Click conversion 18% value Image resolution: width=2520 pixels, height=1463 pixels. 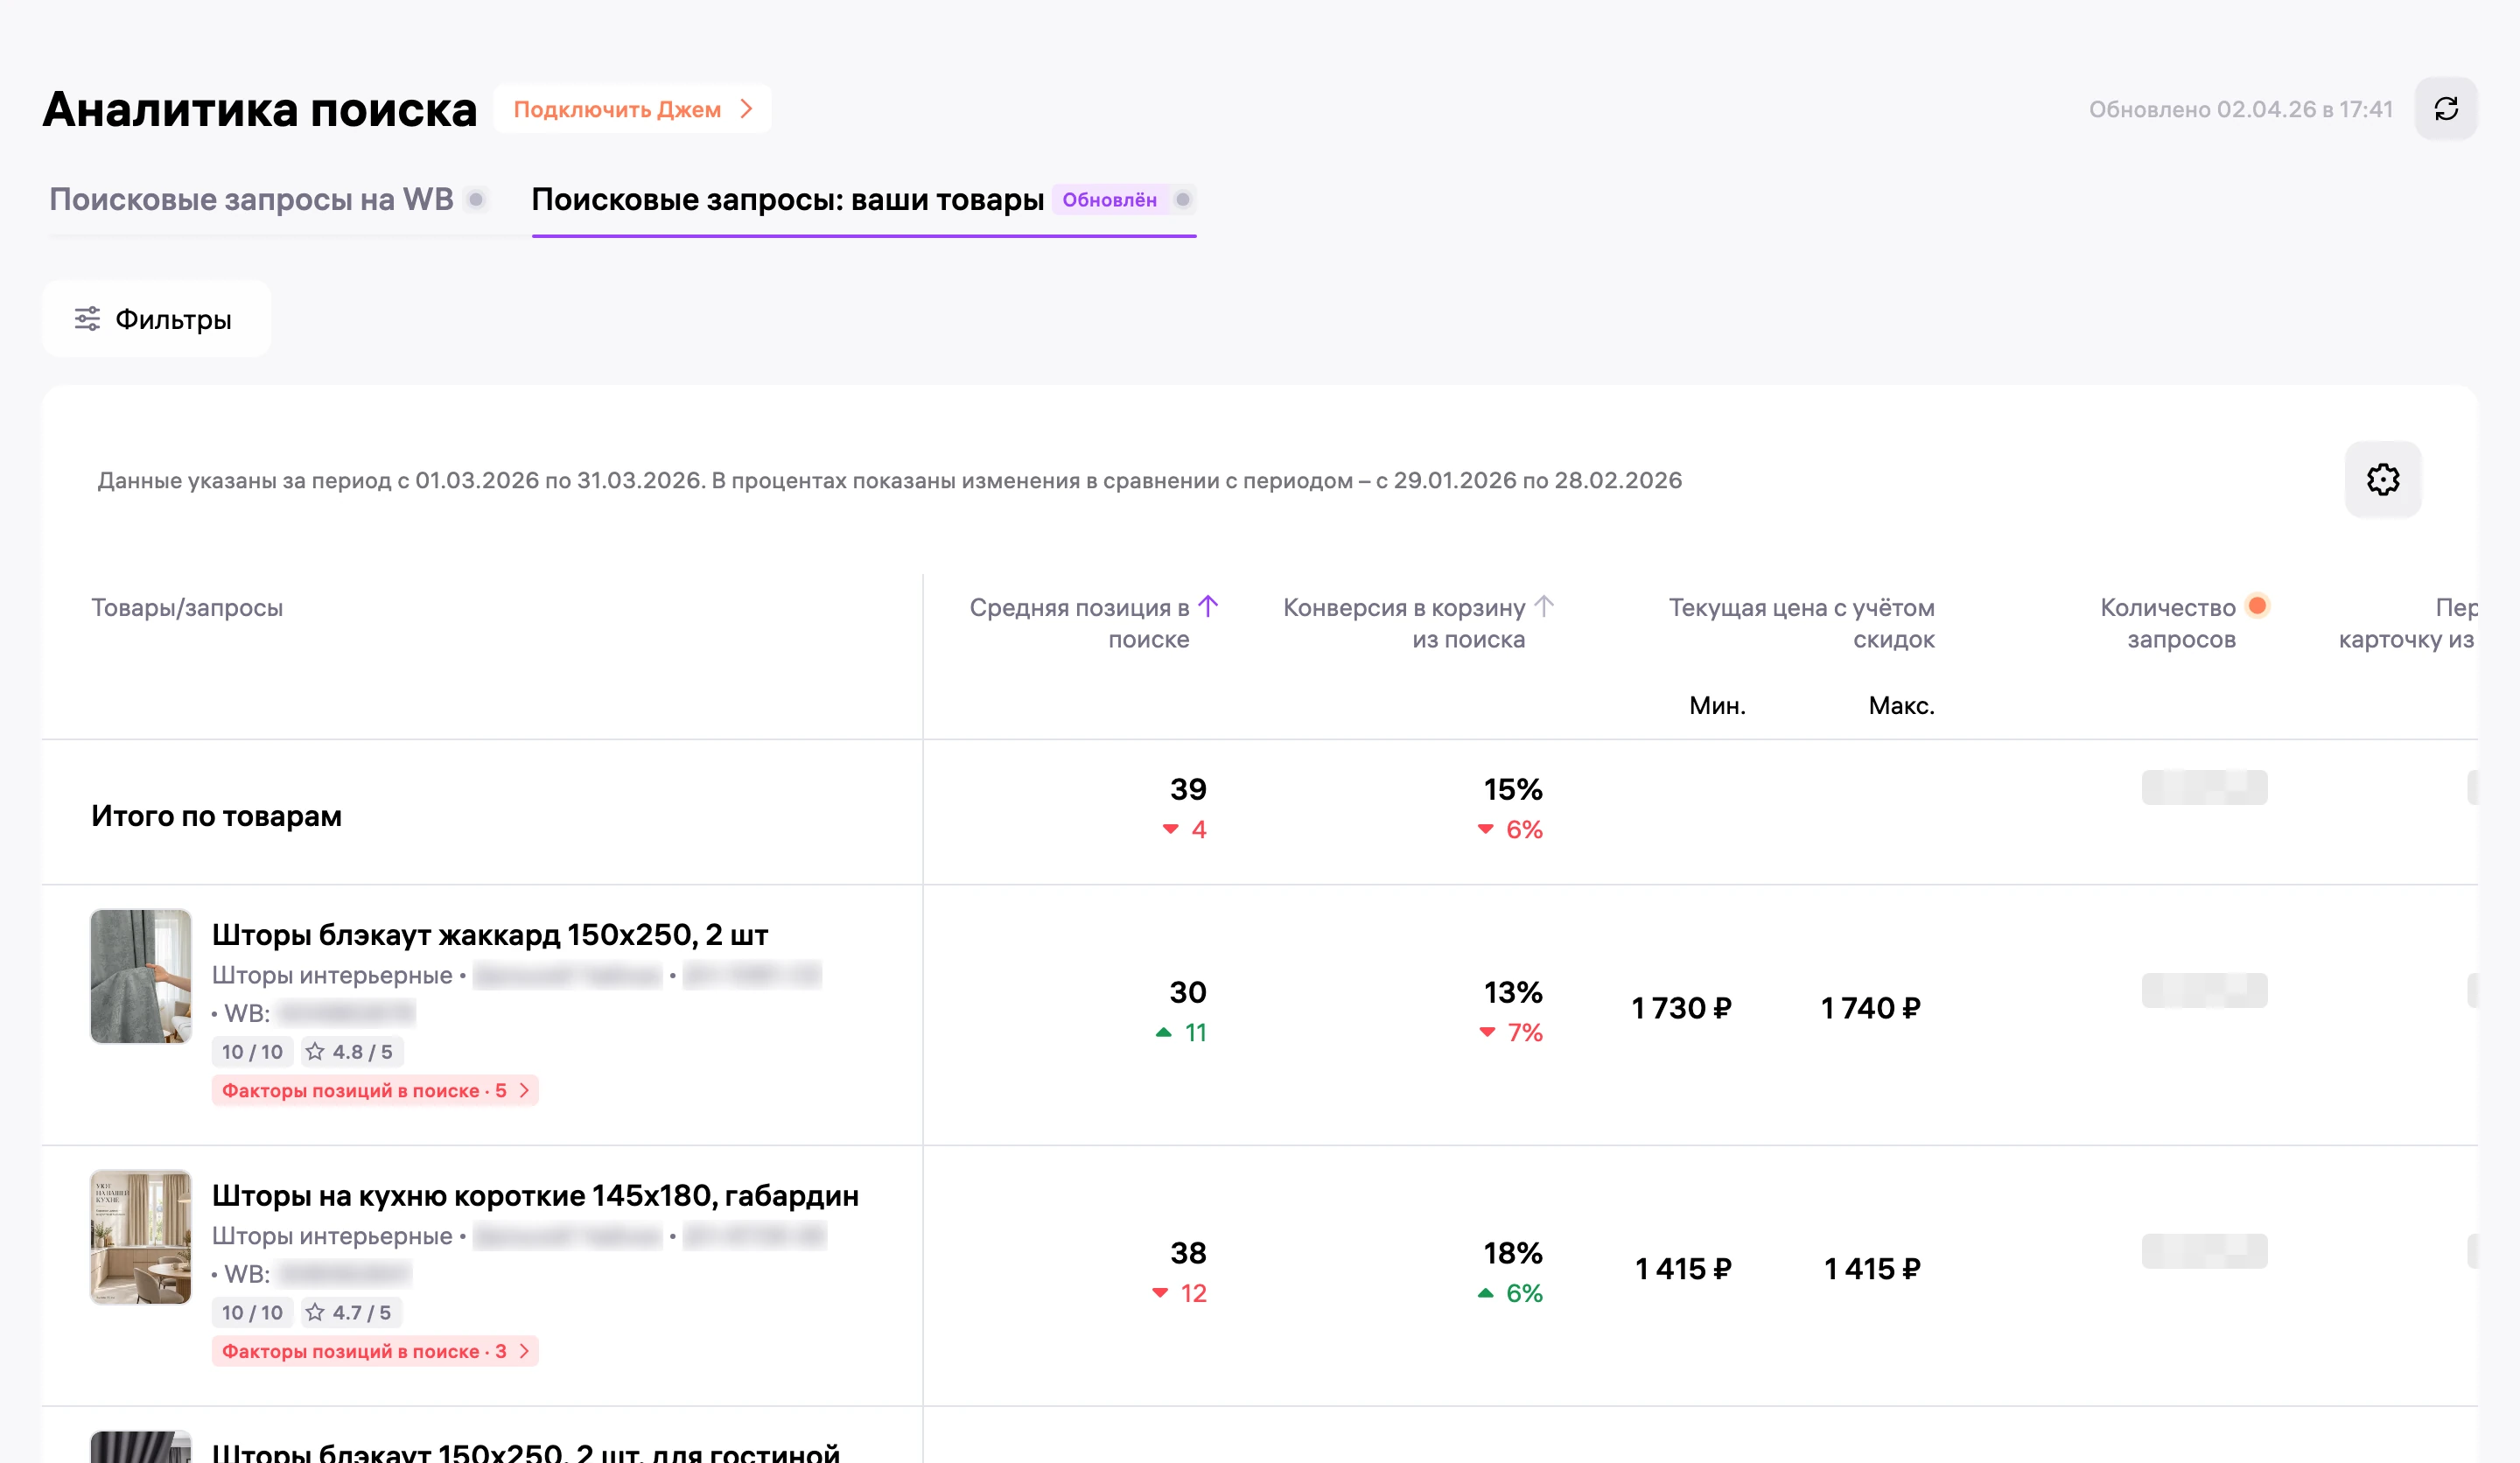click(x=1513, y=1253)
